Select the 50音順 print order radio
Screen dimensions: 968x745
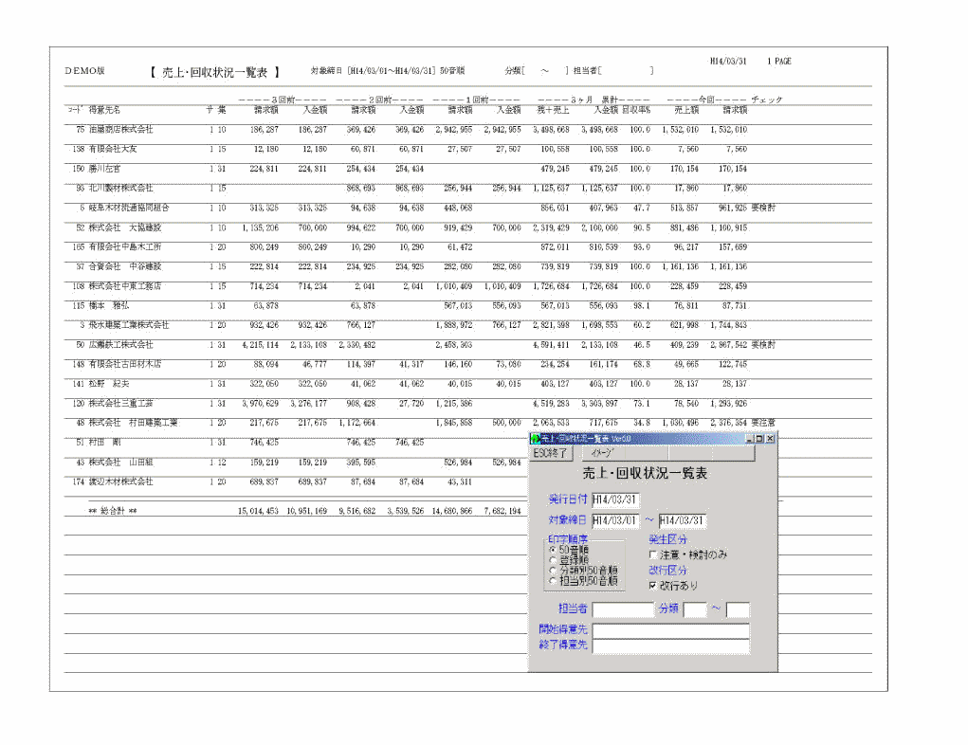tap(553, 550)
